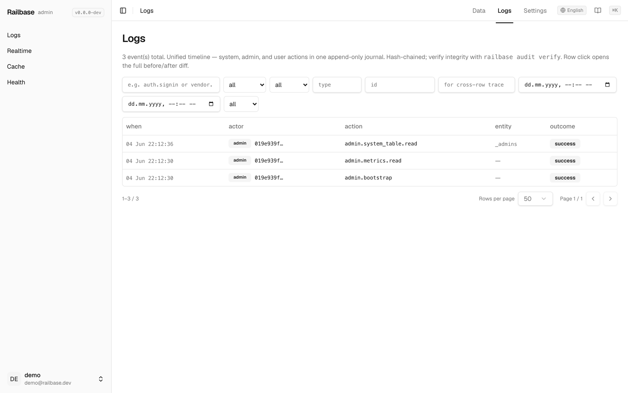The height and width of the screenshot is (393, 628).
Task: Click the globe English language selector
Action: (571, 11)
